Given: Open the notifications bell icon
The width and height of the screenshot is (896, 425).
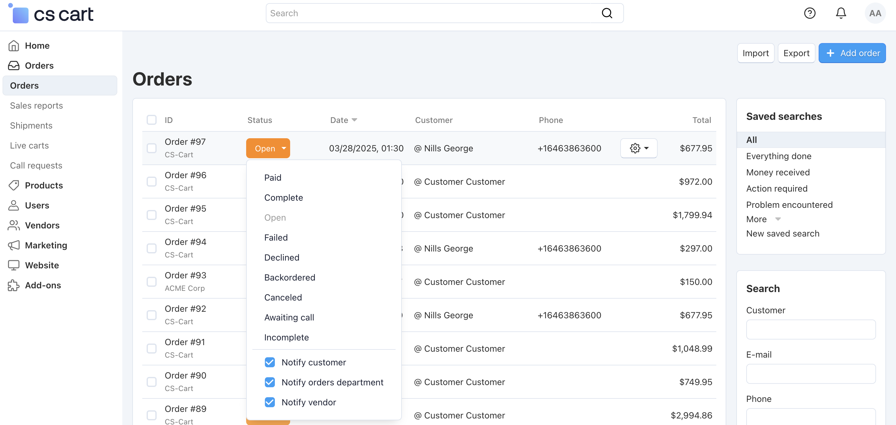Looking at the screenshot, I should click(841, 13).
